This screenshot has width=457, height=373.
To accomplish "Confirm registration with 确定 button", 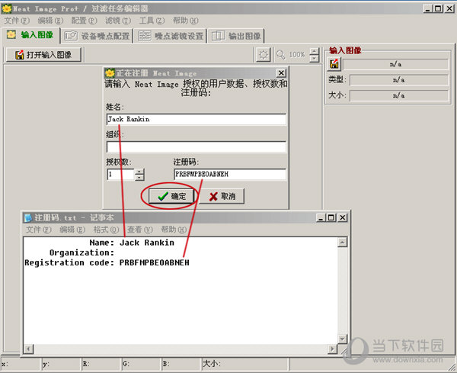I will pos(171,196).
